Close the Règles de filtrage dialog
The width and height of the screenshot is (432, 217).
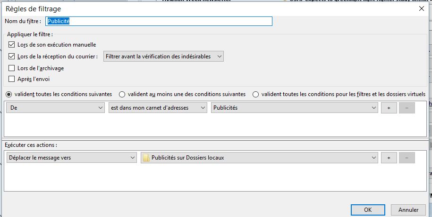tap(421, 8)
